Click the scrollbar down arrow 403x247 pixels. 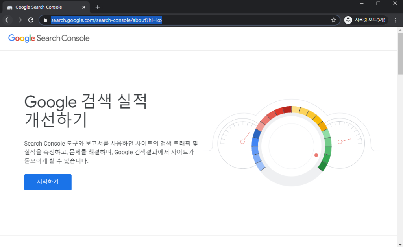(400, 245)
